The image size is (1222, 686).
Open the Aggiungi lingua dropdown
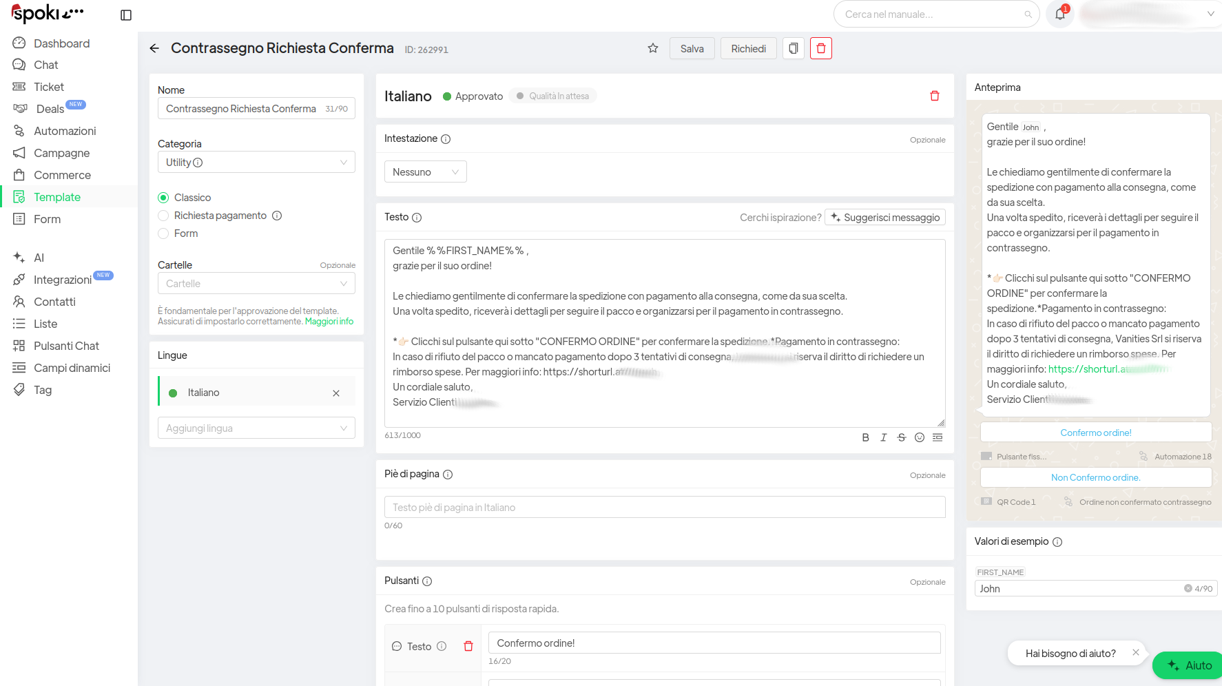(256, 428)
